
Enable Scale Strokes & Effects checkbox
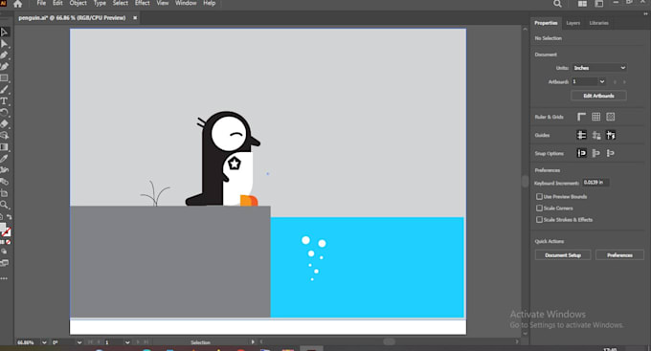(x=539, y=219)
